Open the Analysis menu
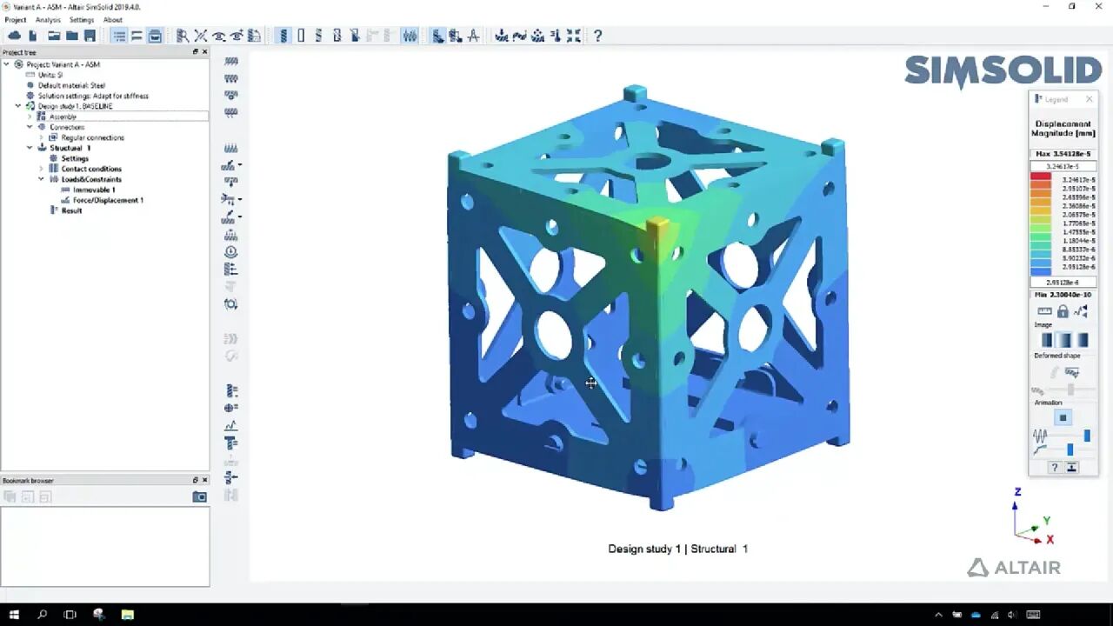The image size is (1113, 626). (x=48, y=19)
